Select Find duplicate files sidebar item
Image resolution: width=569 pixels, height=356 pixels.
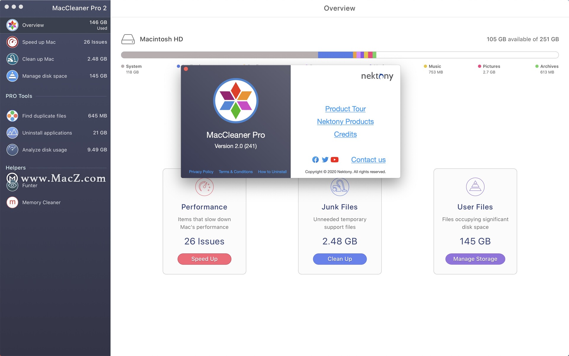point(55,116)
